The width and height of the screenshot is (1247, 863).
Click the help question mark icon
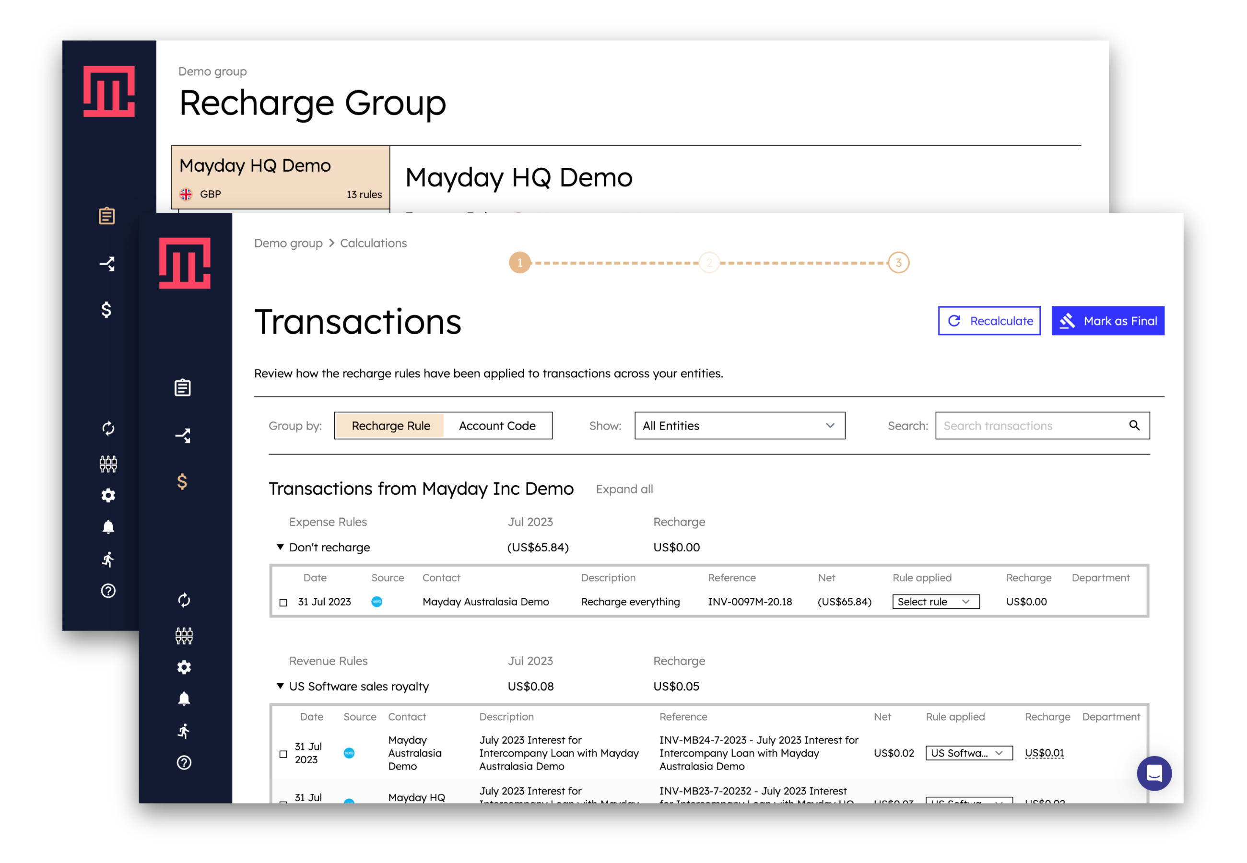184,762
